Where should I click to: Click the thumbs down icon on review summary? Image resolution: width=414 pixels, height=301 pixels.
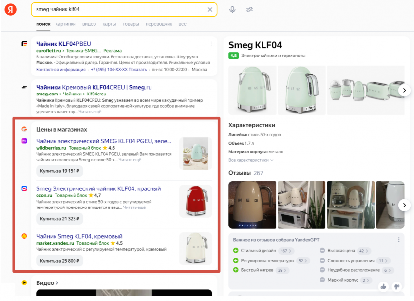tap(396, 286)
